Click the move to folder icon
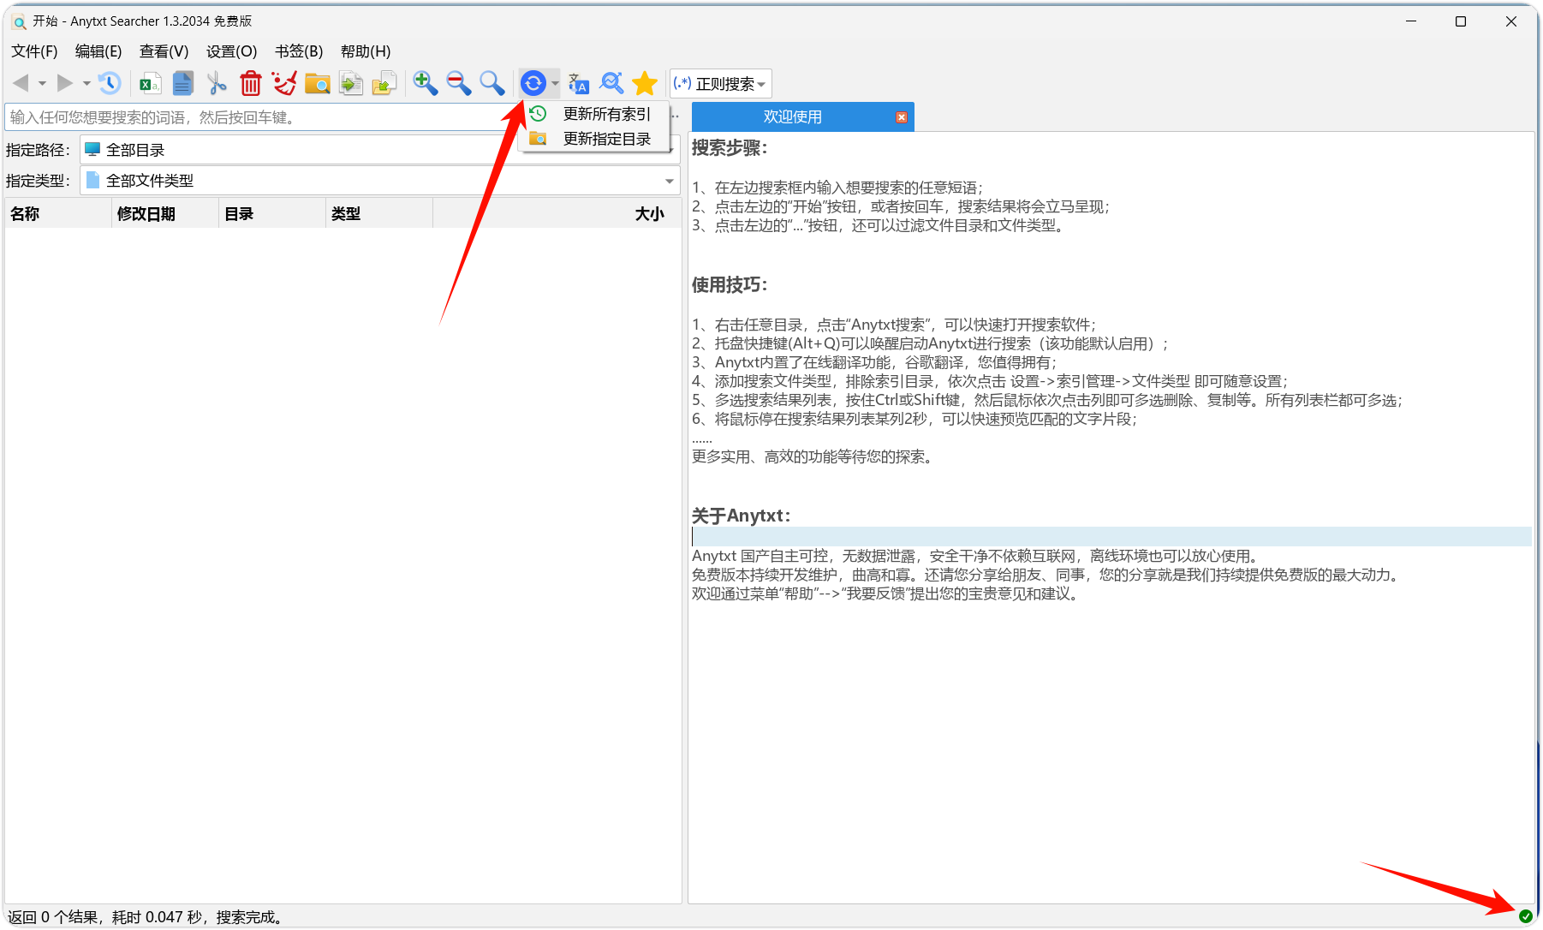 pyautogui.click(x=384, y=83)
